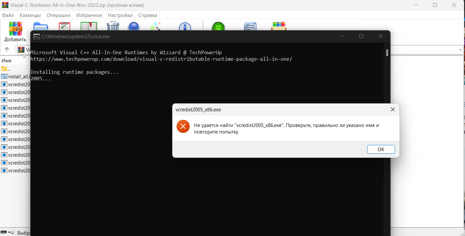
Task: Click the trash can Delete icon
Action: click(x=113, y=26)
